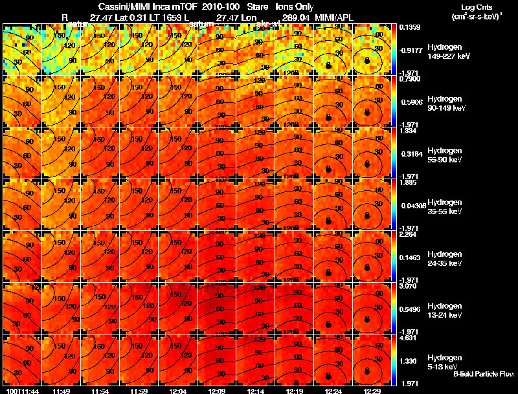Pick the Hydrogen 5-13 keV label
This screenshot has height=394, width=518.
(x=445, y=362)
